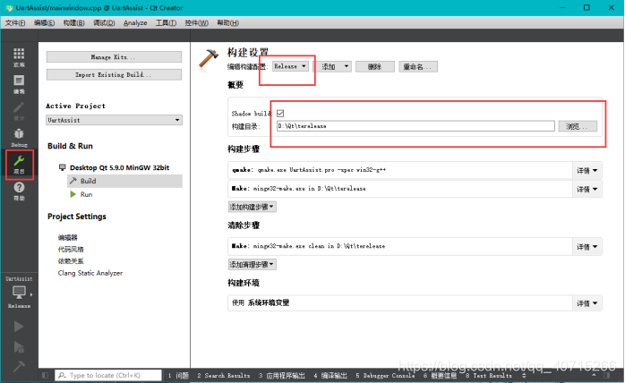Open the 添加清理步骤 dropdown

252,264
